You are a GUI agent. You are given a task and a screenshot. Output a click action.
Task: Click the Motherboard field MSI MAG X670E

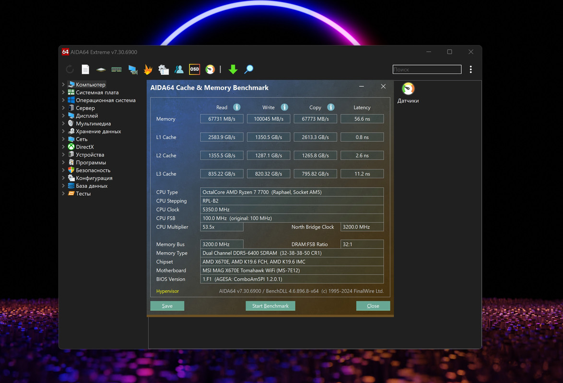click(292, 270)
